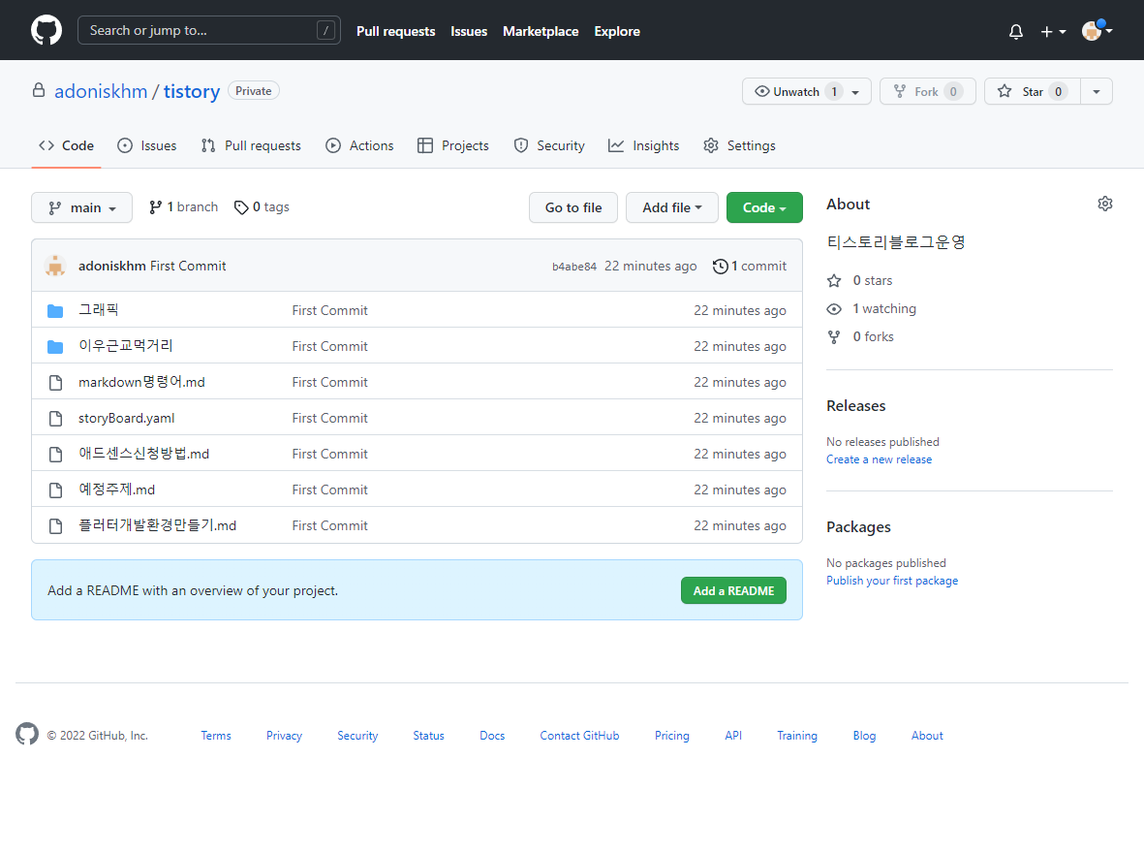Open Explore in top navigation

616,31
